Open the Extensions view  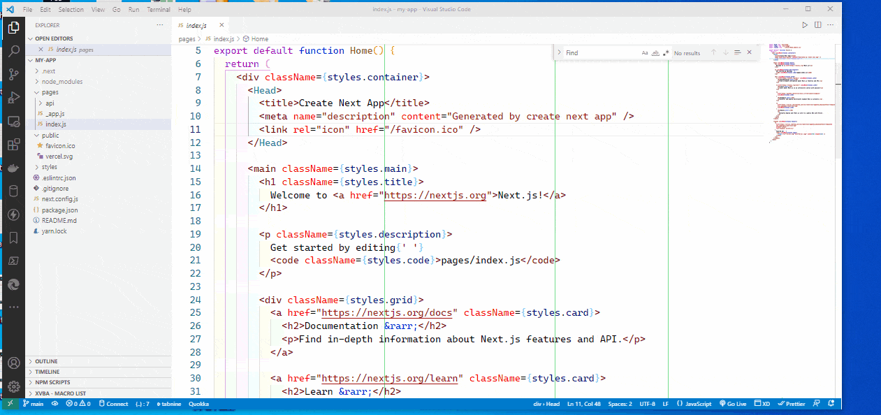click(13, 145)
